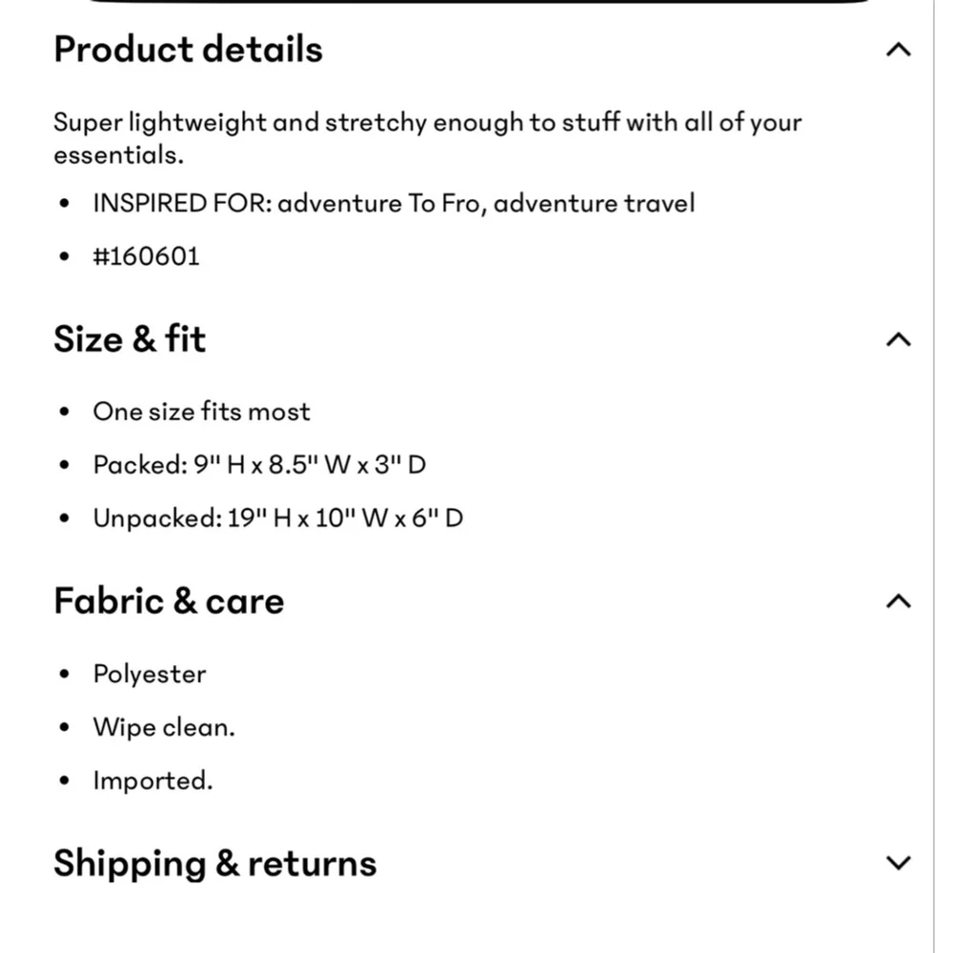Click the vertical scrollbar track on the right edge
Viewport: 953px width, 953px height.
tap(934, 476)
